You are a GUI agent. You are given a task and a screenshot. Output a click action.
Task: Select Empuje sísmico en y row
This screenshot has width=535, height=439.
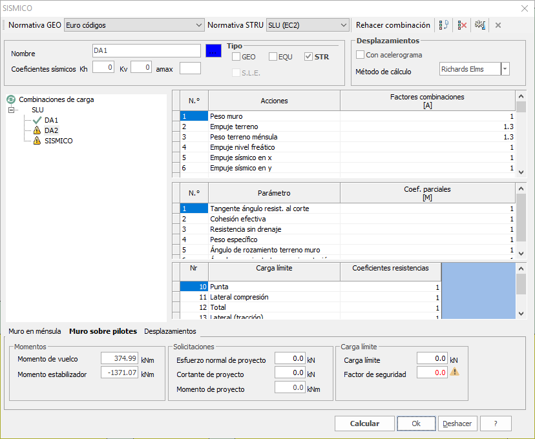(x=348, y=168)
